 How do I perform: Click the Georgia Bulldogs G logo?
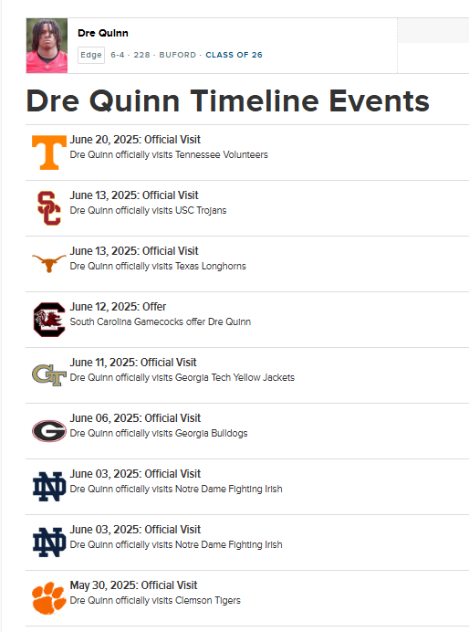coord(49,431)
